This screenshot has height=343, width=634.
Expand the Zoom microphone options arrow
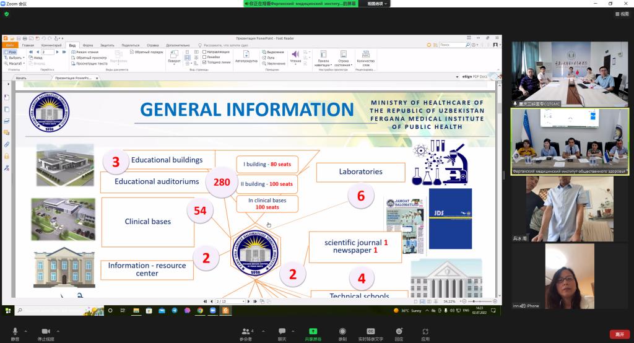point(26,331)
